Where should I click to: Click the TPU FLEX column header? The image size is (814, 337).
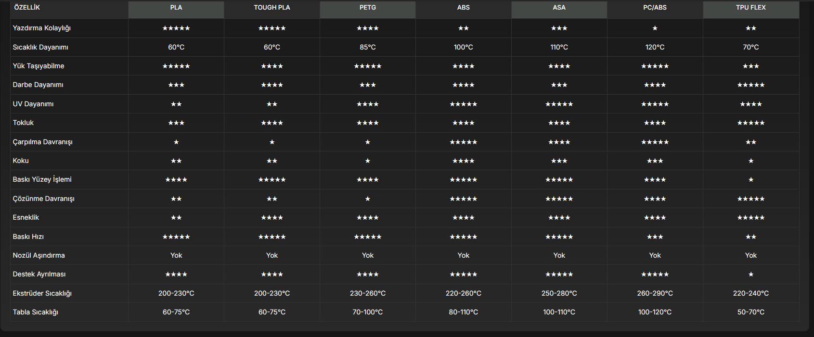pyautogui.click(x=751, y=8)
